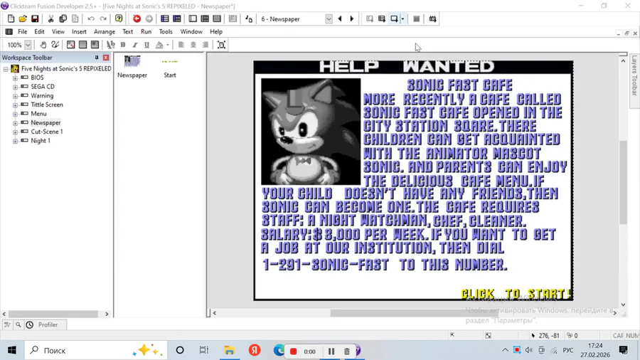
Task: Click the text color picker icon
Action: [x=159, y=45]
